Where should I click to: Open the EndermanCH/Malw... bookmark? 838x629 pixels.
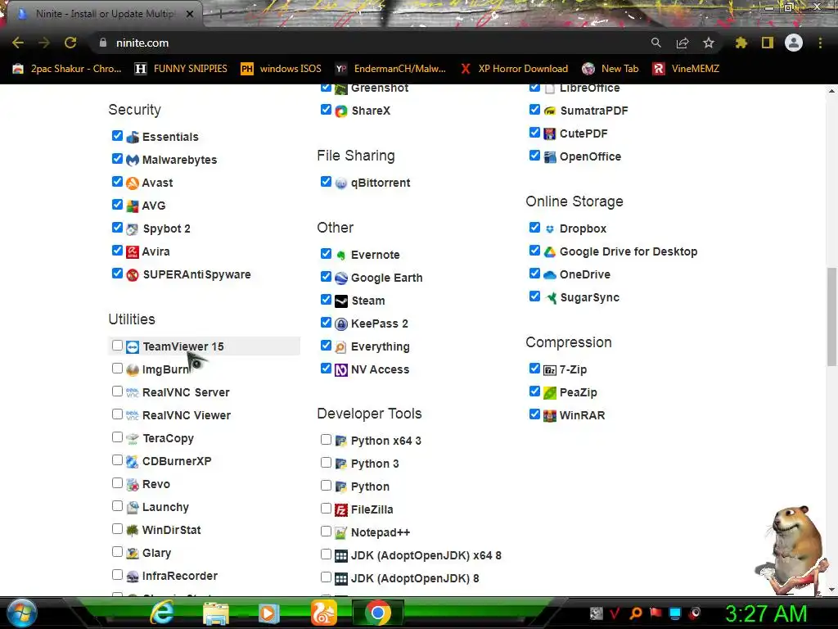click(390, 69)
